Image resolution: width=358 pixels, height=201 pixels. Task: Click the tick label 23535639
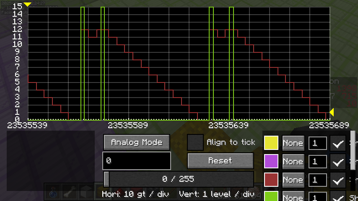pyautogui.click(x=228, y=125)
